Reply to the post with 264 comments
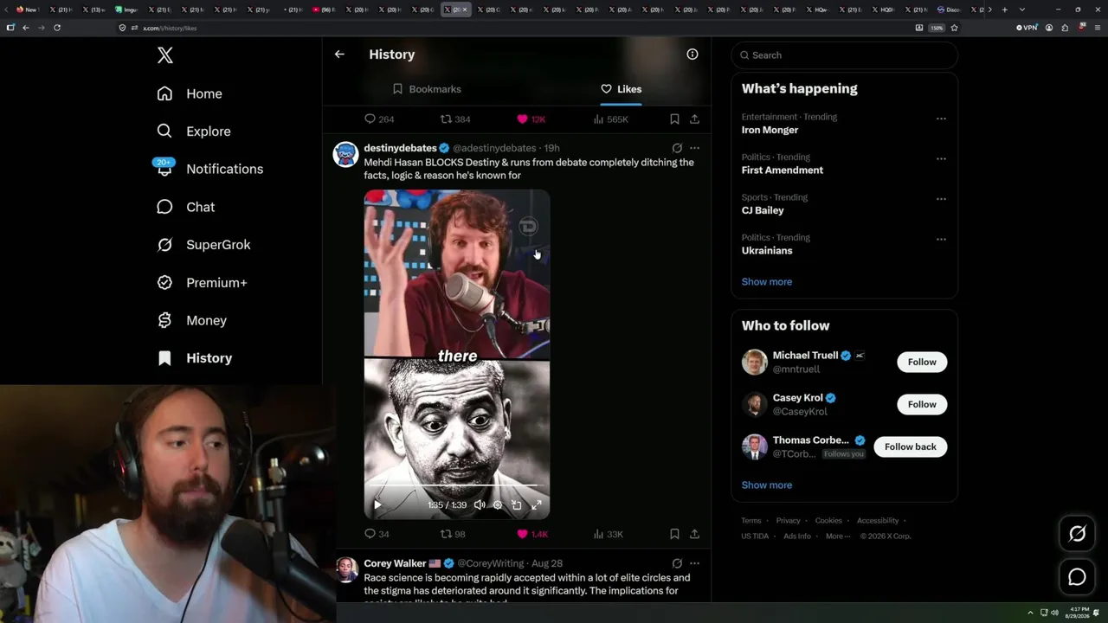The height and width of the screenshot is (623, 1108). [x=379, y=119]
